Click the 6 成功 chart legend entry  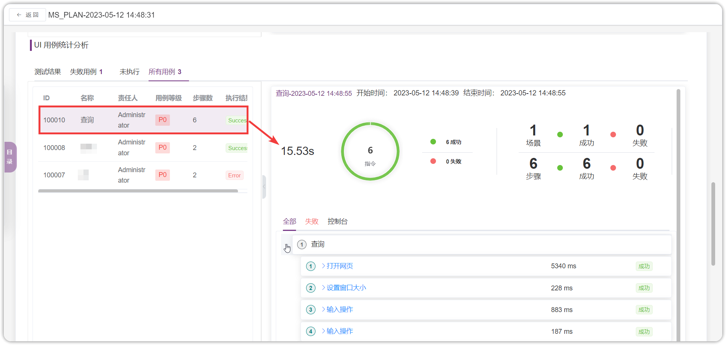pyautogui.click(x=446, y=142)
